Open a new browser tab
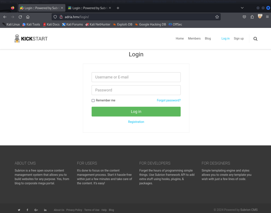Image resolution: width=271 pixels, height=213 pixels. (x=118, y=8)
